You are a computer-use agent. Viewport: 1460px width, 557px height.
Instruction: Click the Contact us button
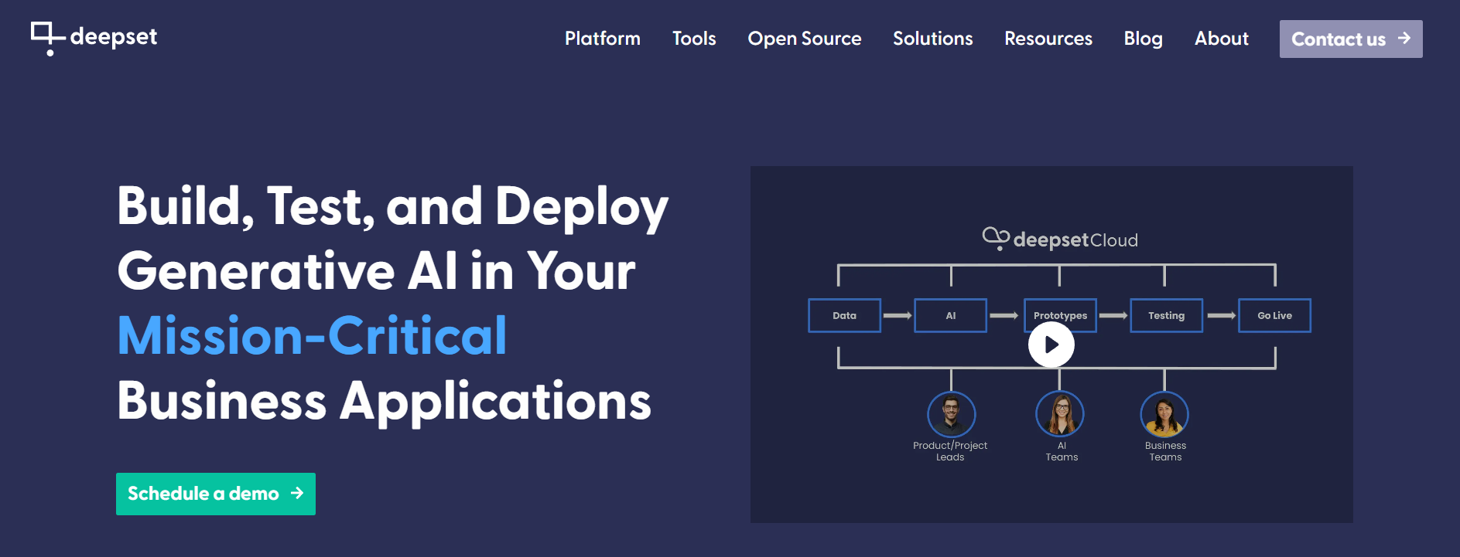tap(1351, 39)
